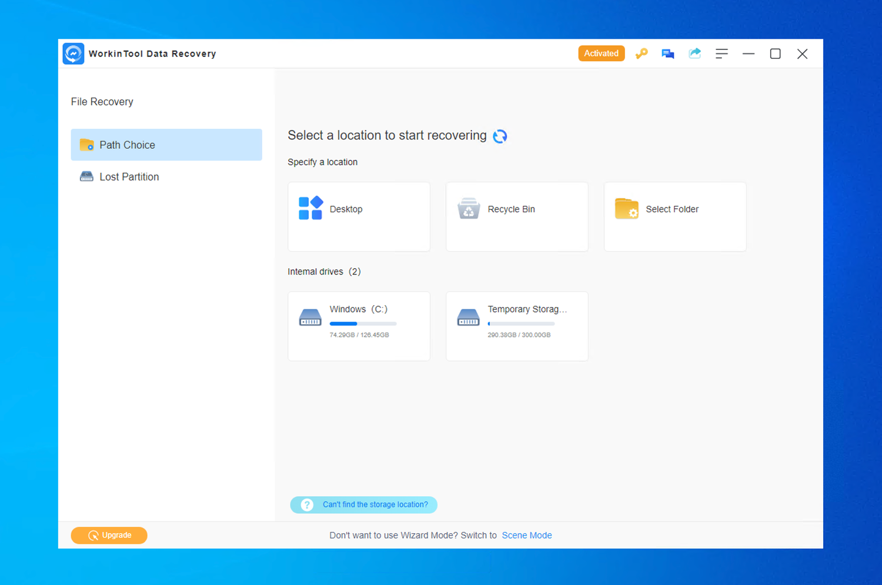
Task: Click the Desktop four-squares icon
Action: pyautogui.click(x=310, y=208)
